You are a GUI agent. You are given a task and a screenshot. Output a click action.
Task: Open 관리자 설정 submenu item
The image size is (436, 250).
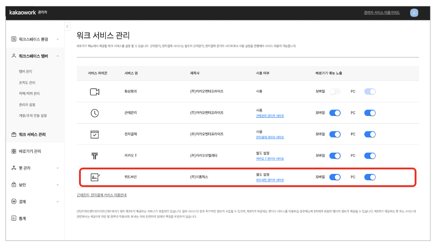tap(27, 105)
